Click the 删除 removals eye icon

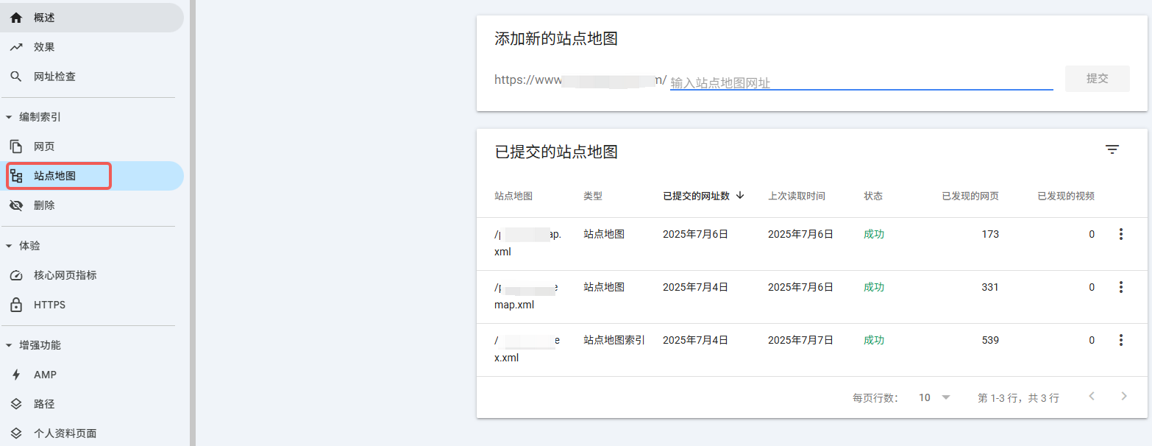pos(16,205)
